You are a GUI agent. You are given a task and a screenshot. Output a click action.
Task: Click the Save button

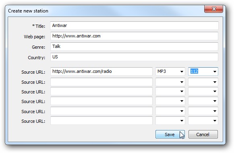pyautogui.click(x=170, y=134)
